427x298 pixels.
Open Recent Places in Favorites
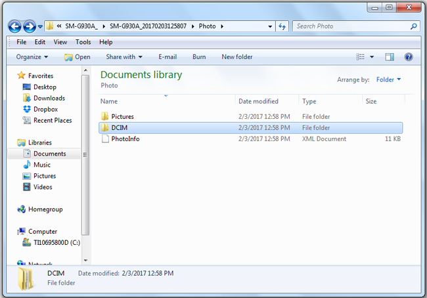coord(47,120)
